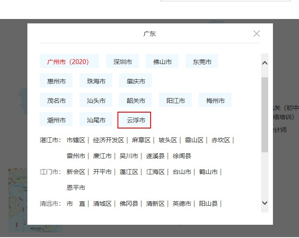The width and height of the screenshot is (299, 238).
Task: Select 广州市 (2020)
Action: [69, 61]
